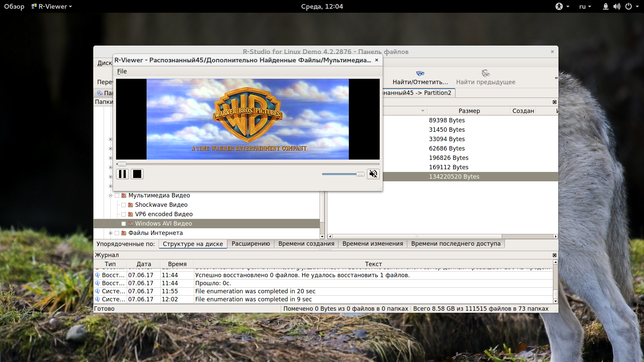Close the R-Viewer window

pos(377,60)
